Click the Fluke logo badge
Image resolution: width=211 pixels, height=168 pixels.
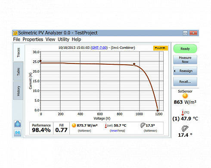160,48
